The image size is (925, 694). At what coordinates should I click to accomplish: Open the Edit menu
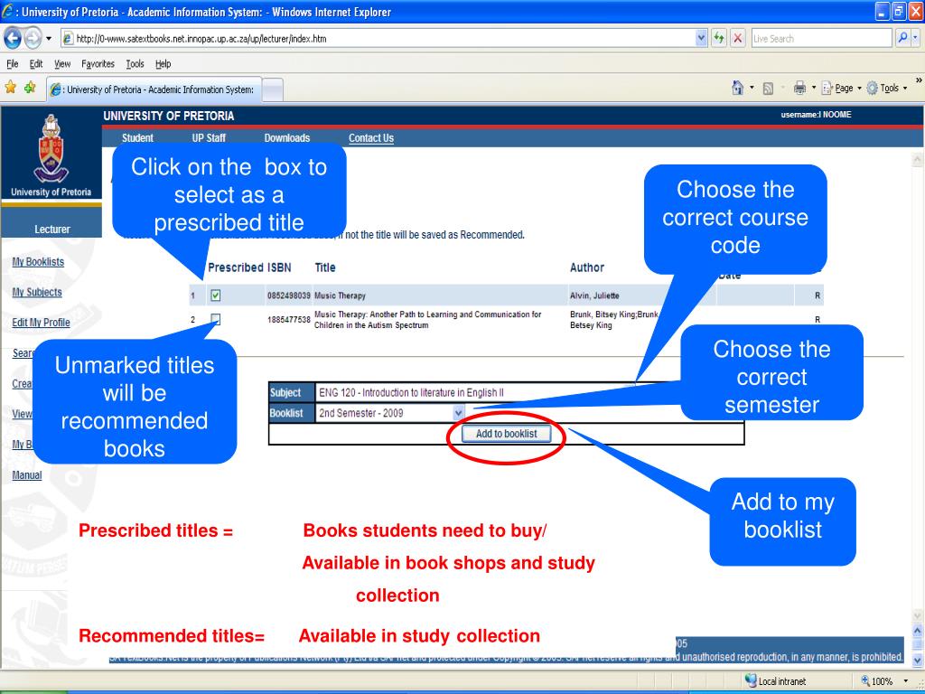click(x=36, y=64)
